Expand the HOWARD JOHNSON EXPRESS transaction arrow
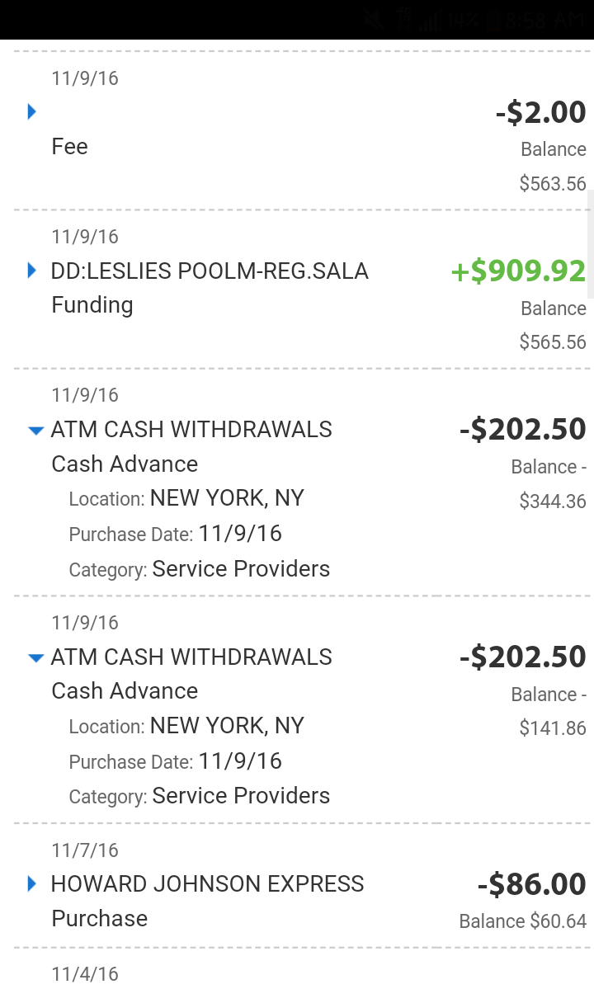 click(32, 883)
